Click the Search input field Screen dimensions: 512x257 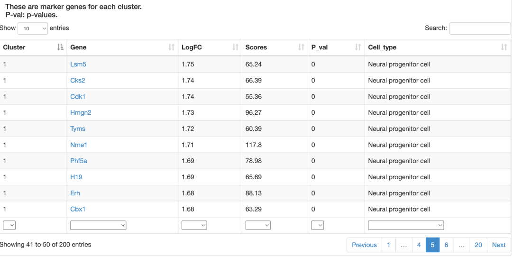coord(480,28)
